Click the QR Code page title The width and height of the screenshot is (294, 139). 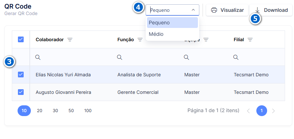tap(18, 6)
